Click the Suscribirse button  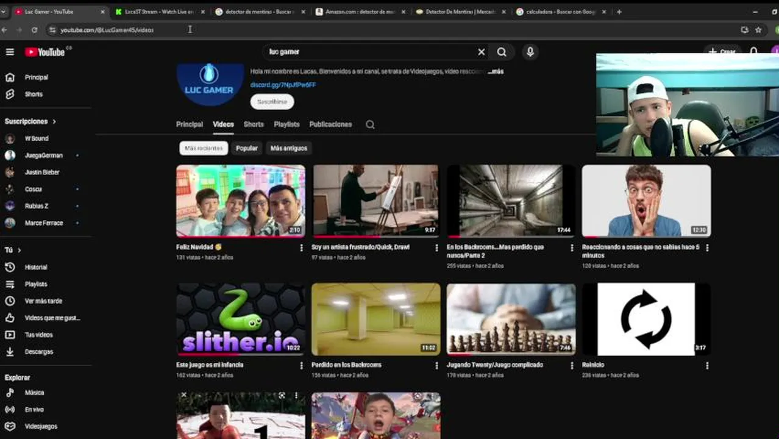tap(272, 102)
